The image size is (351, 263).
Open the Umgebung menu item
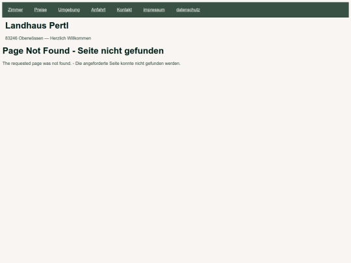point(69,10)
